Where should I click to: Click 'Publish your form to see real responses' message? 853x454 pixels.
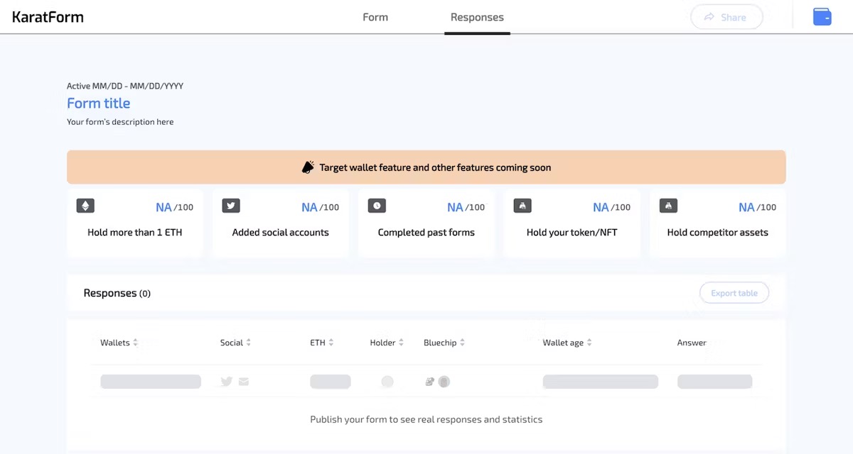pyautogui.click(x=426, y=419)
